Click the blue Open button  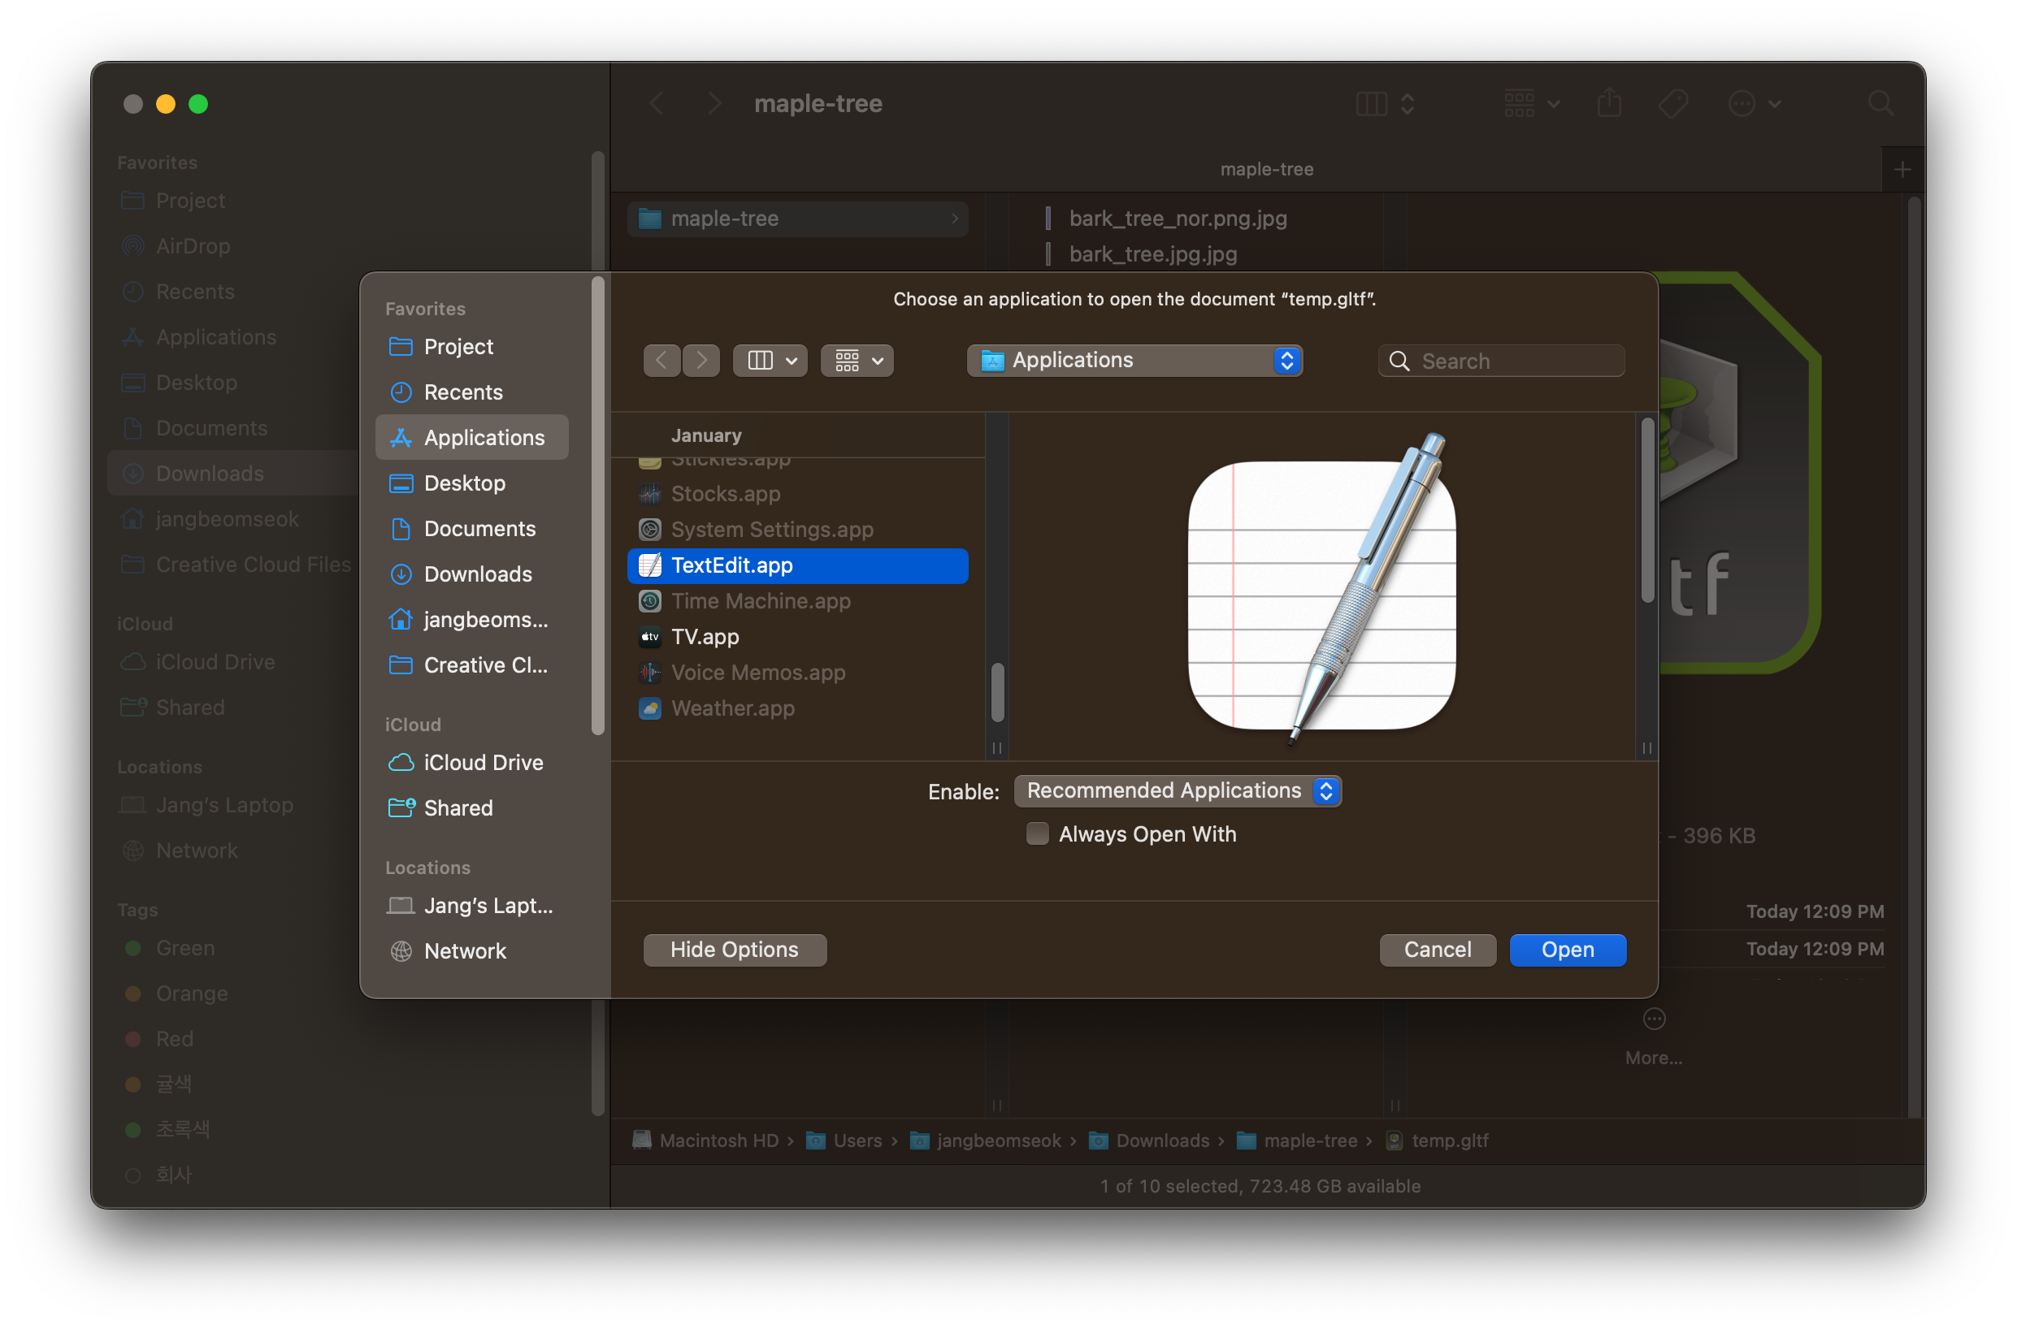click(x=1567, y=950)
